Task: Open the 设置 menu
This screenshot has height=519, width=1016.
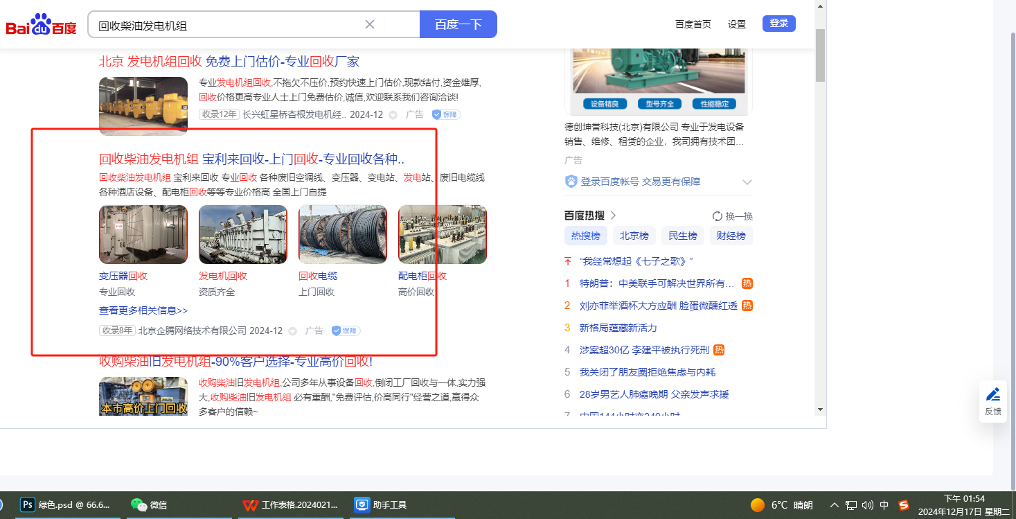Action: pos(737,24)
